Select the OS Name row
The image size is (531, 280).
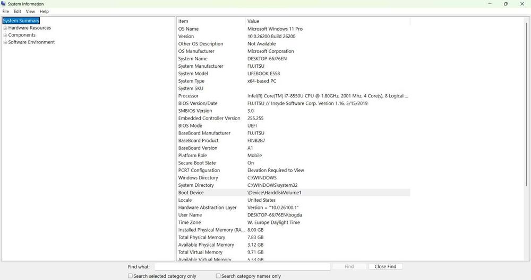[x=293, y=29]
